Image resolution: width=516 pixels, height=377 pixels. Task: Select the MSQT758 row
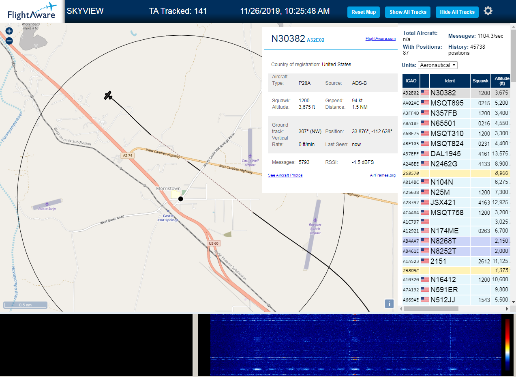pos(456,213)
